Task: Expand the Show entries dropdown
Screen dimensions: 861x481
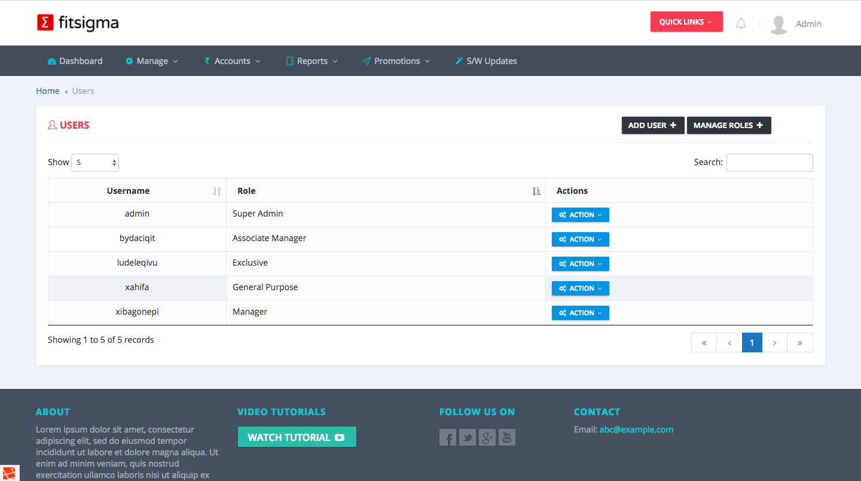Action: coord(95,163)
